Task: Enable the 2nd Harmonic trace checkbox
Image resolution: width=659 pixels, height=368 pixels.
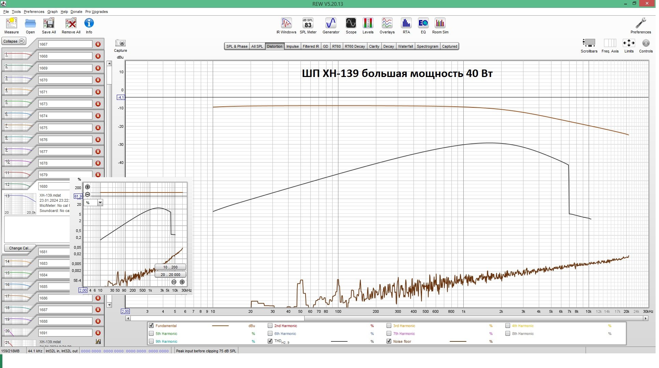Action: click(270, 326)
